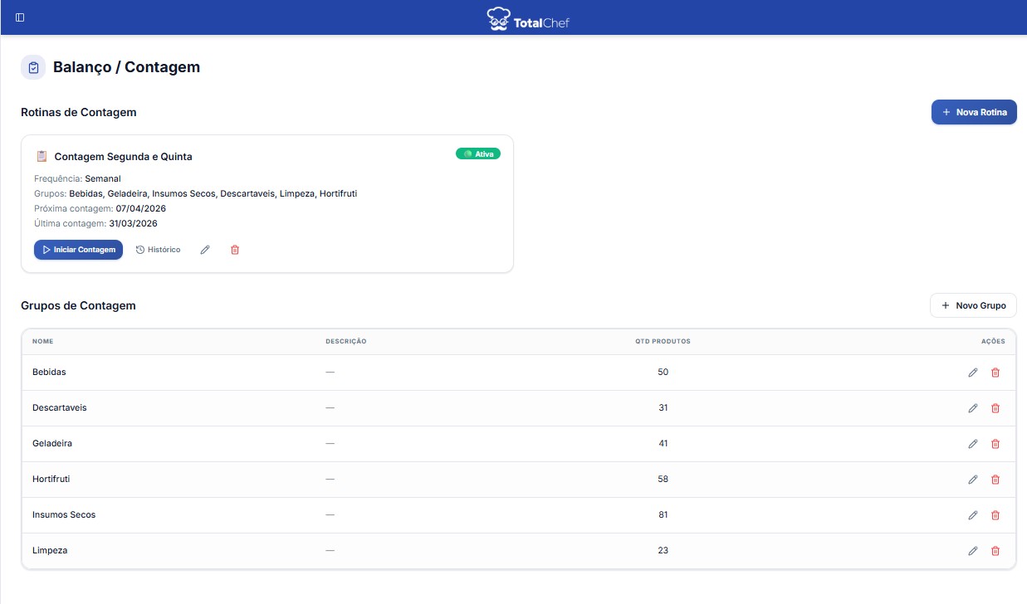Create a group with Novo Grupo
1027x604 pixels.
click(x=973, y=305)
